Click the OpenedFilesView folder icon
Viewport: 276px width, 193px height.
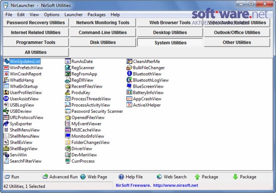(68, 117)
